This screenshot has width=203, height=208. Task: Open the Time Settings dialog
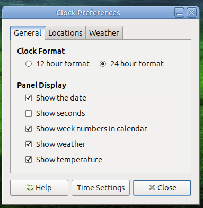point(101,188)
